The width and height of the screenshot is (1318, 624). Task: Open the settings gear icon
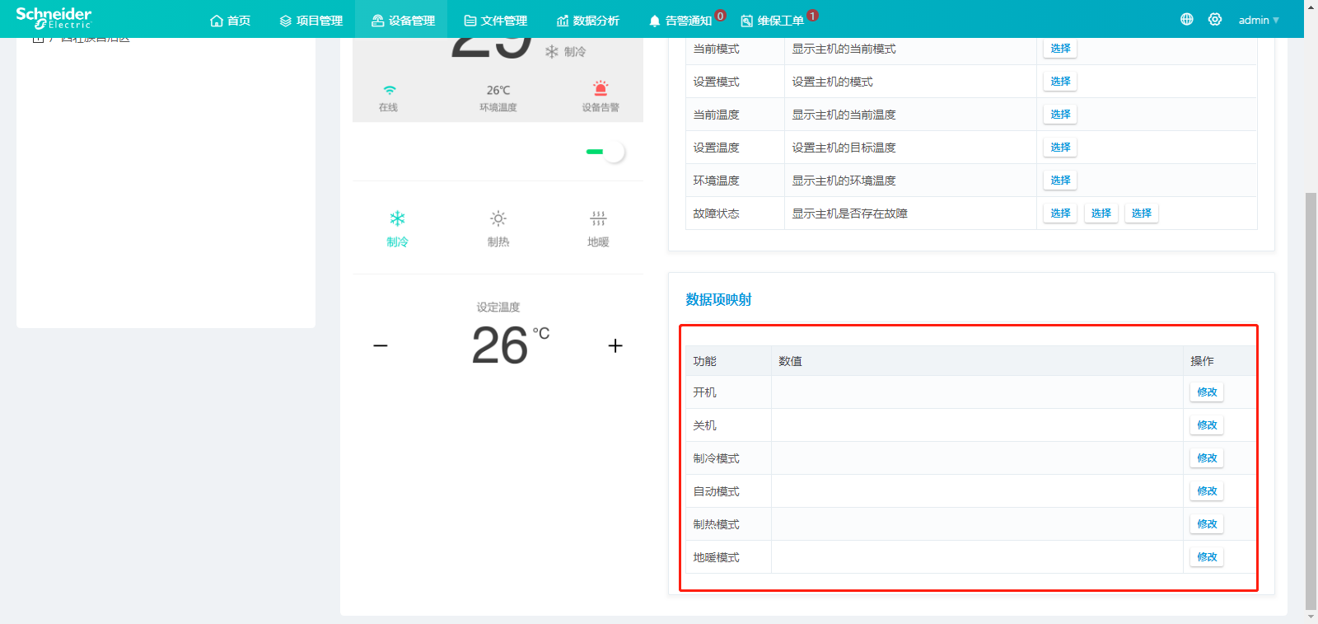point(1215,19)
